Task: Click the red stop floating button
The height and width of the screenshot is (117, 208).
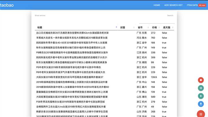Action: tap(201, 80)
